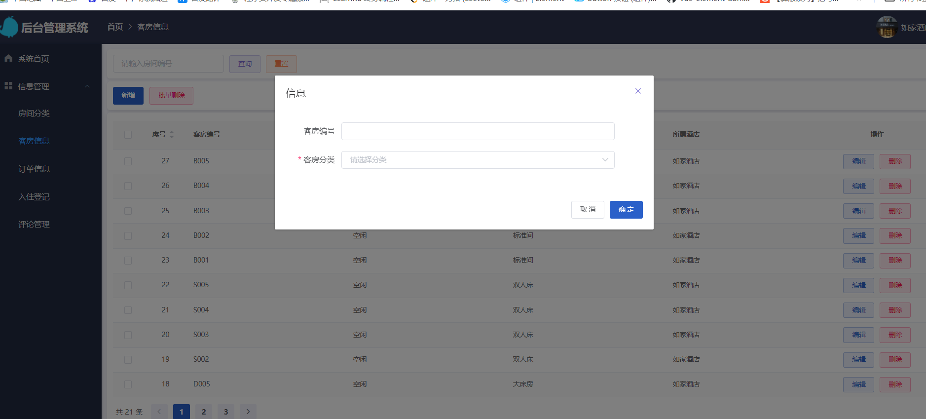The width and height of the screenshot is (926, 419).
Task: Click the 客房编号 input field in dialog
Action: coord(478,131)
